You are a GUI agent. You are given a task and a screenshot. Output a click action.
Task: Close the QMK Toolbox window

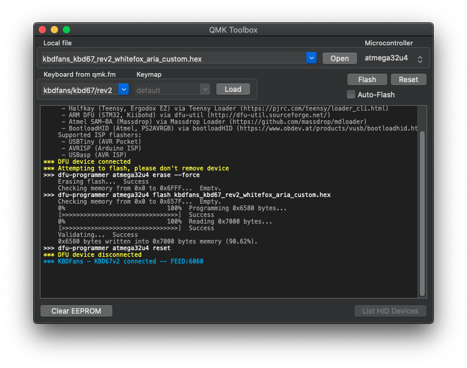[42, 30]
